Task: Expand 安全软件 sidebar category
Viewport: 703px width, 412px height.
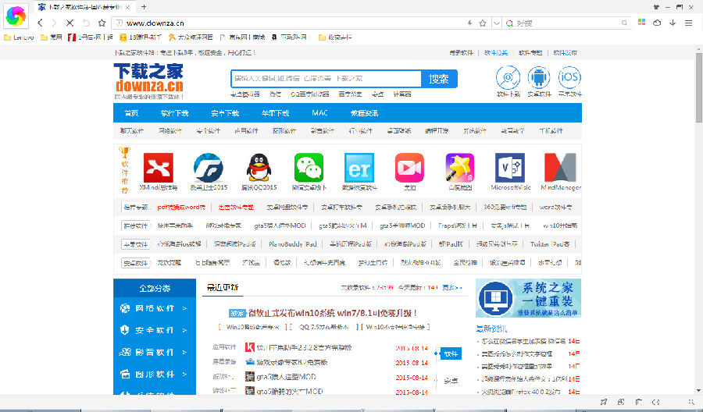Action: tap(154, 330)
